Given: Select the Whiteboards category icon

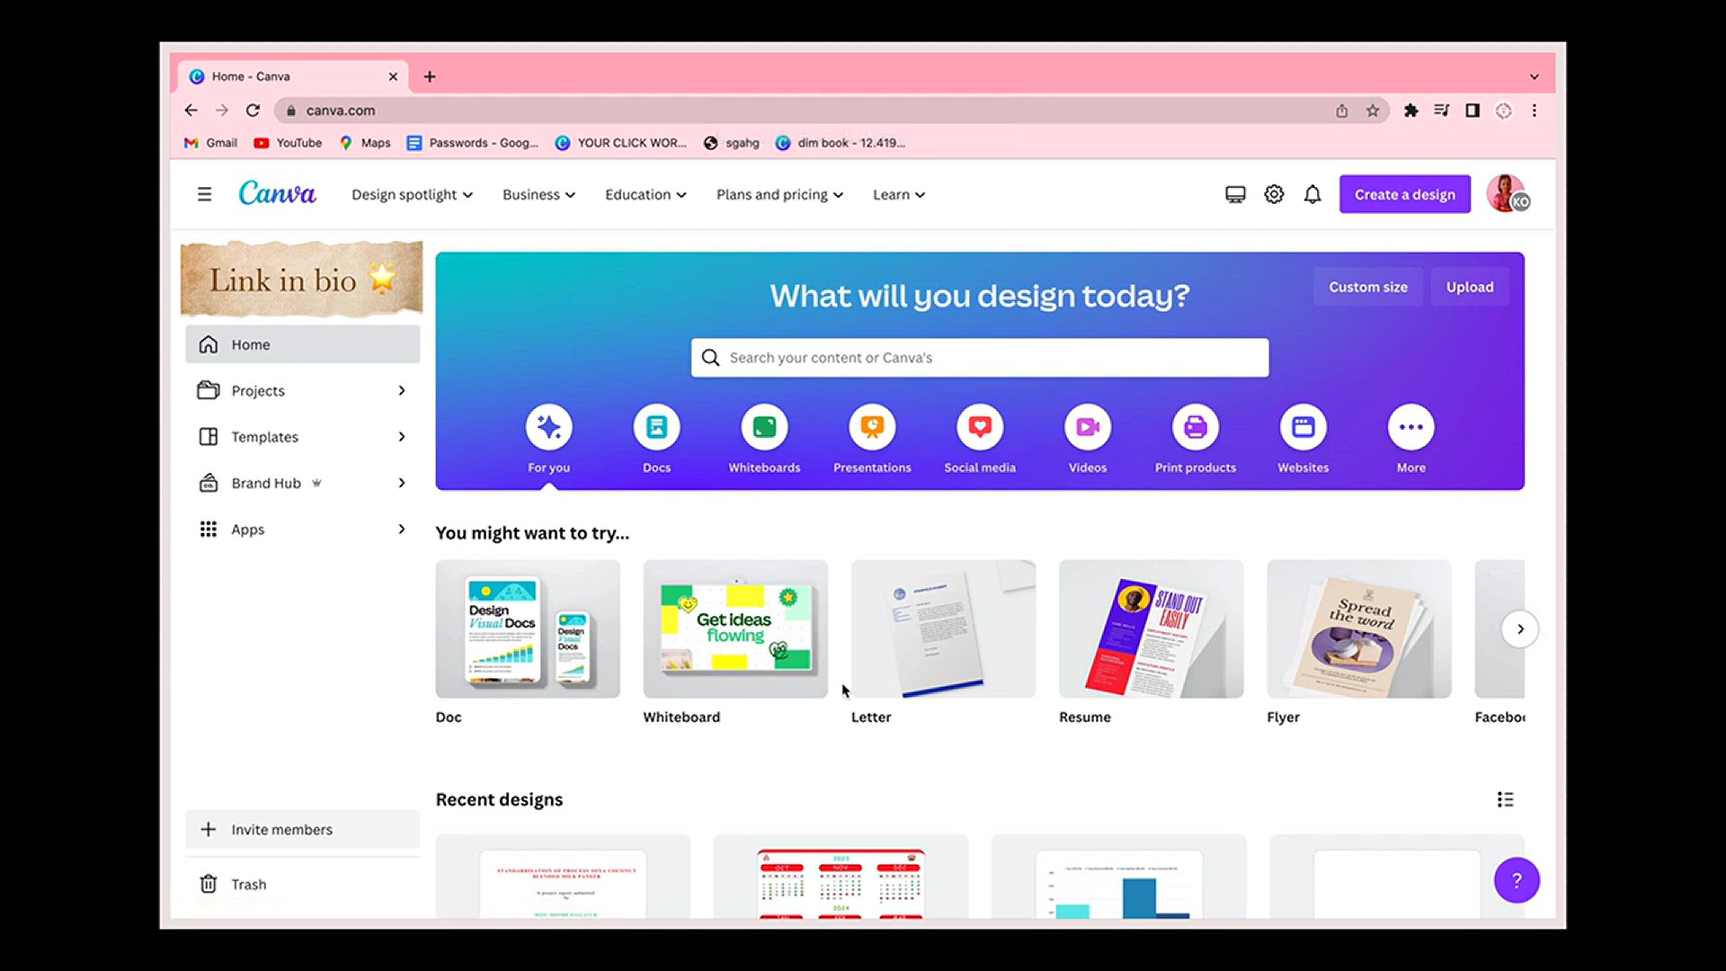Looking at the screenshot, I should click(x=764, y=427).
